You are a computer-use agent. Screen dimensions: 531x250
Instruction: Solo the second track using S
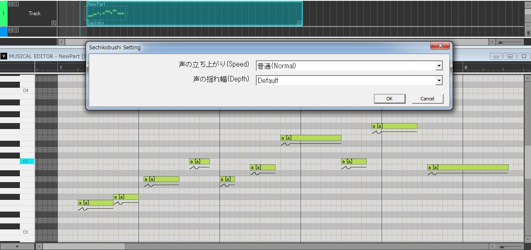click(x=16, y=30)
